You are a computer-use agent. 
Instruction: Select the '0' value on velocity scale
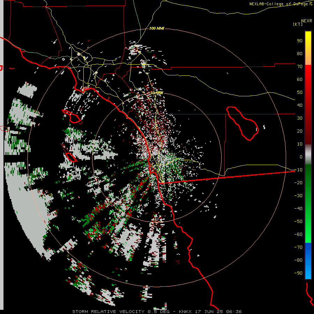(x=301, y=157)
